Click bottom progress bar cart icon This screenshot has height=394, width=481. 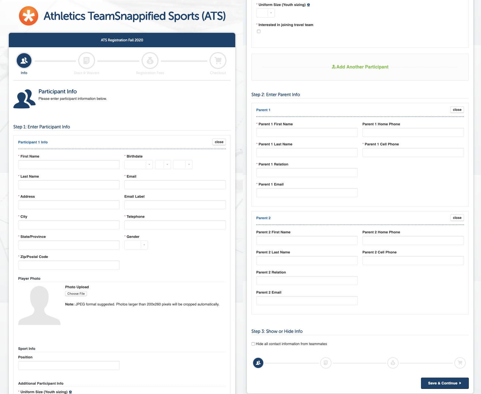point(460,363)
